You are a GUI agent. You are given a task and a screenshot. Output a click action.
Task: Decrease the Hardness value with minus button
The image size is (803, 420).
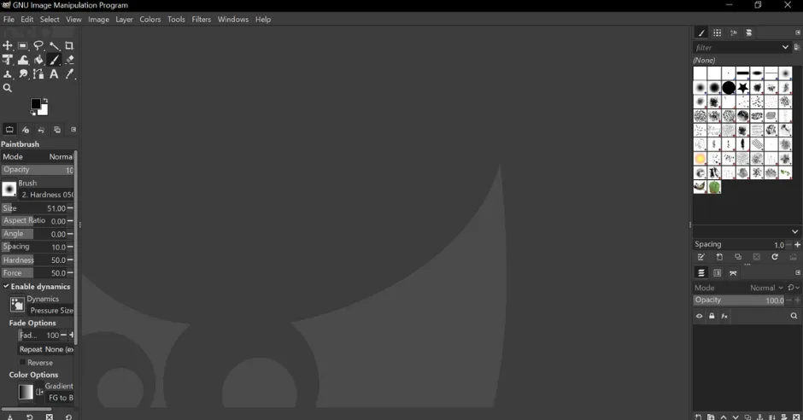pyautogui.click(x=70, y=260)
